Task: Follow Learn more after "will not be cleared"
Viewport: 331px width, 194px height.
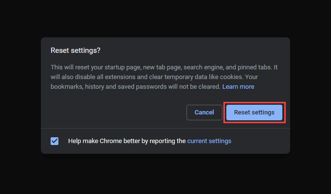Action: coord(238,87)
